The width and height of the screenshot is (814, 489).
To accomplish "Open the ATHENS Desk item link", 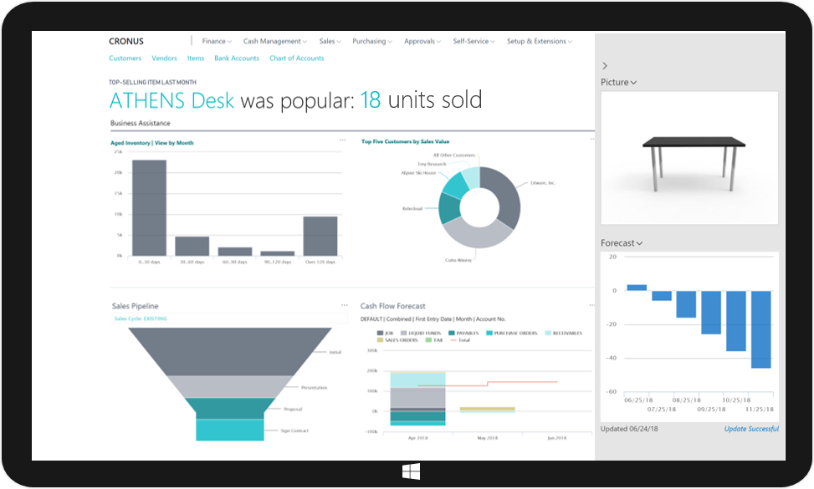I will click(172, 100).
